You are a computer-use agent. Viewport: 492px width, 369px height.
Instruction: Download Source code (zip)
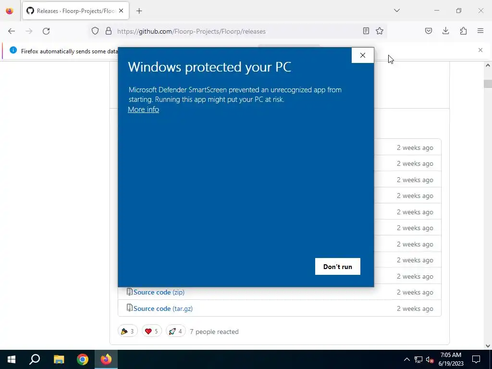tap(159, 292)
